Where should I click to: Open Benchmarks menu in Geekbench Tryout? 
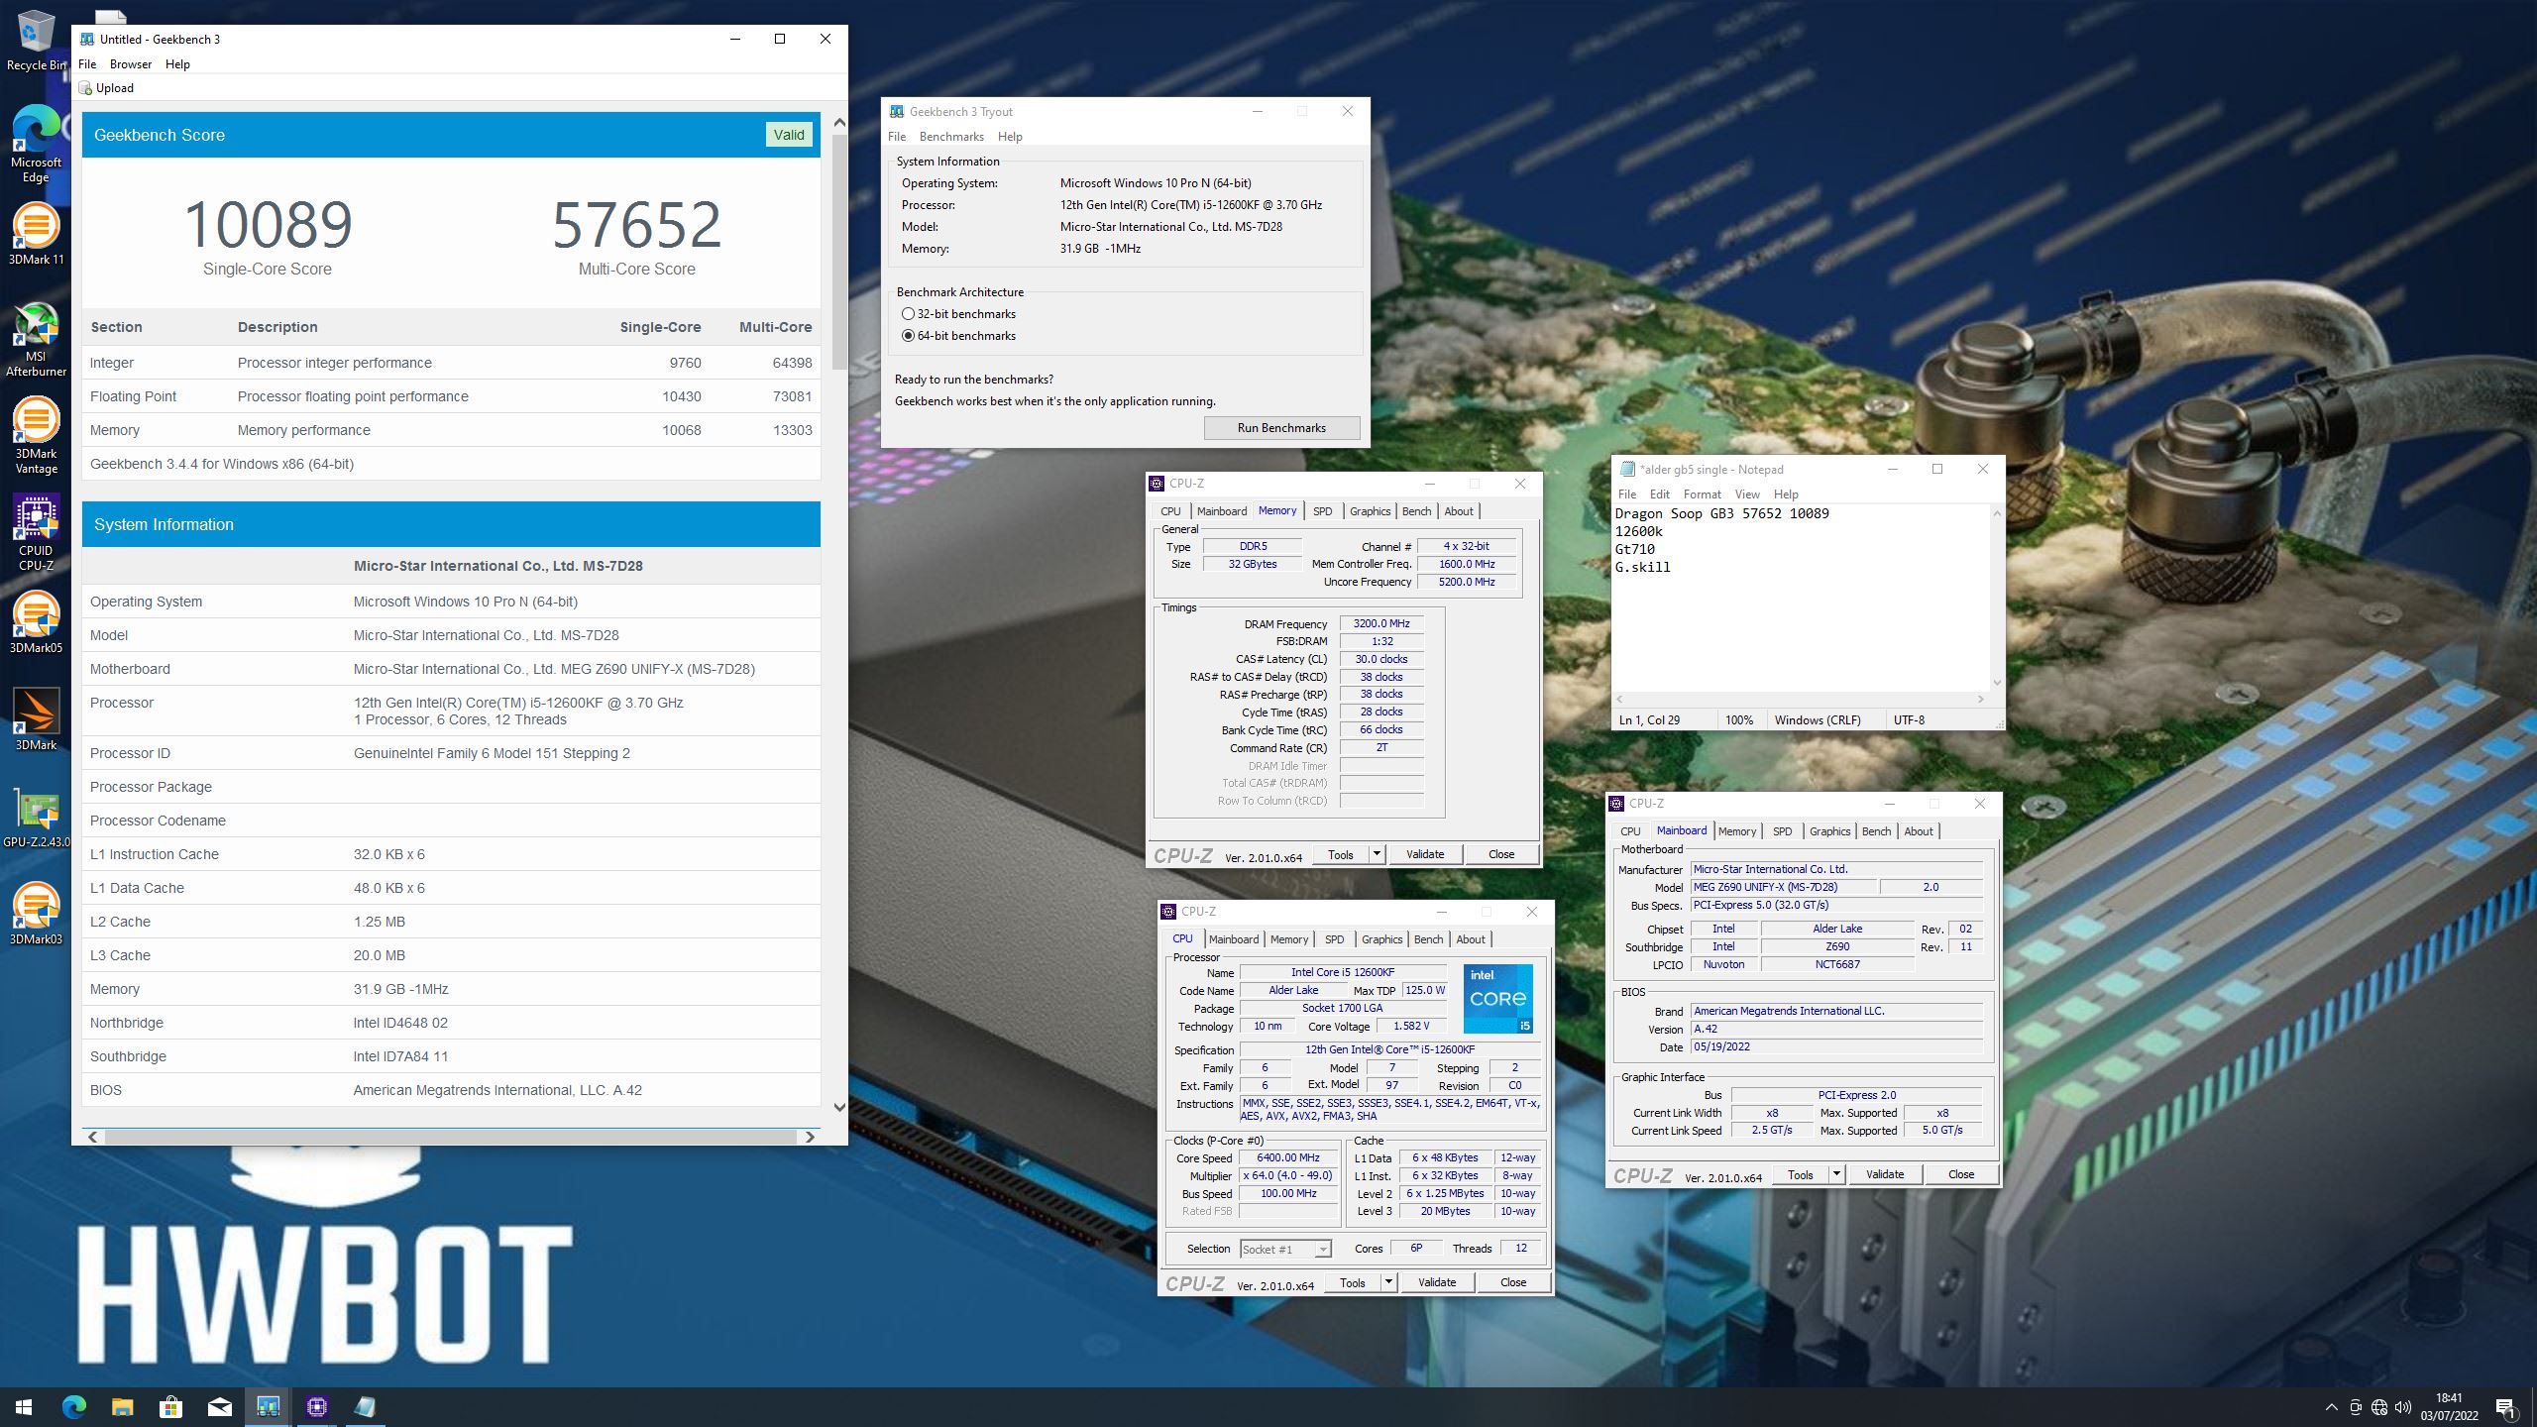click(951, 137)
